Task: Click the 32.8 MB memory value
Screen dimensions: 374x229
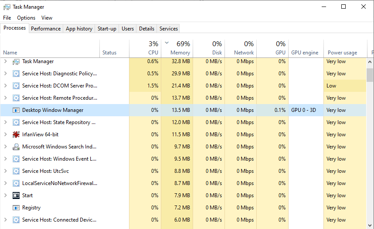Action: 181,61
